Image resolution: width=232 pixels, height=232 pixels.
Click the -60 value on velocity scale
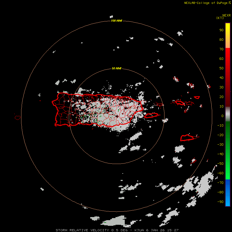tap(220, 173)
